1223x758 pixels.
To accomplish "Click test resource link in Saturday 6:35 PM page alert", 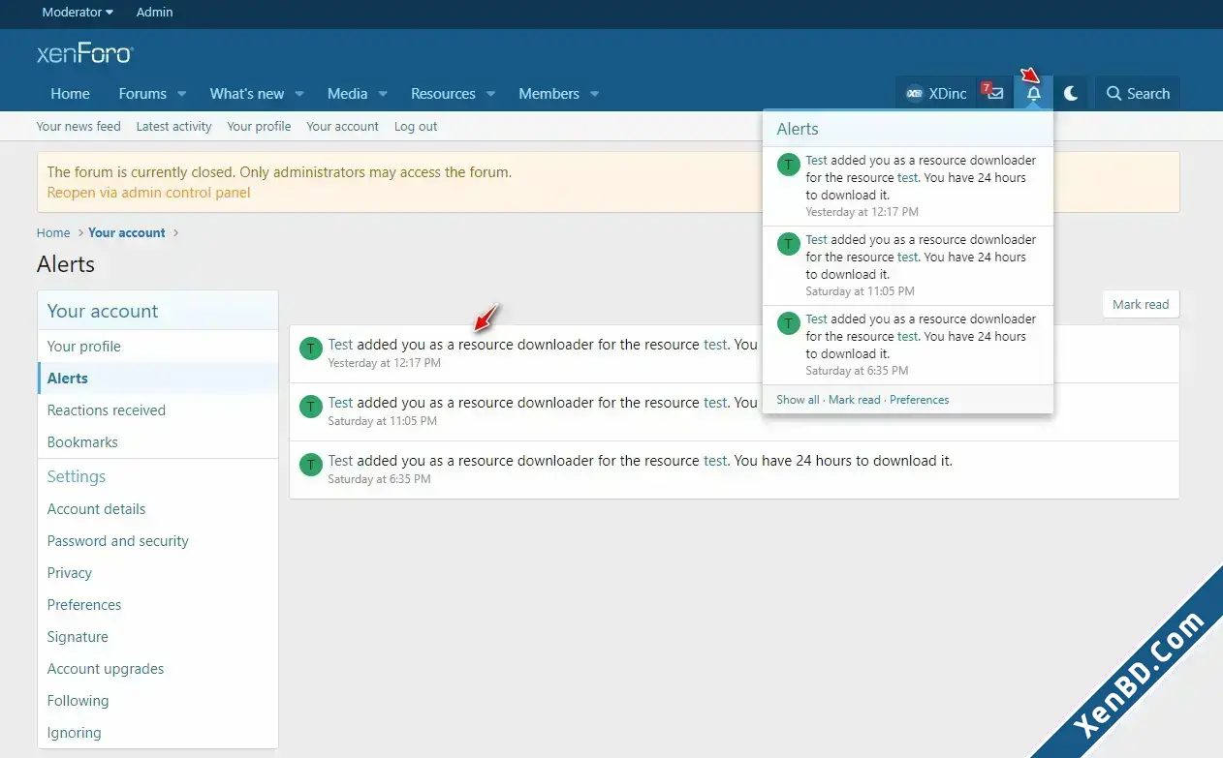I will click(715, 461).
